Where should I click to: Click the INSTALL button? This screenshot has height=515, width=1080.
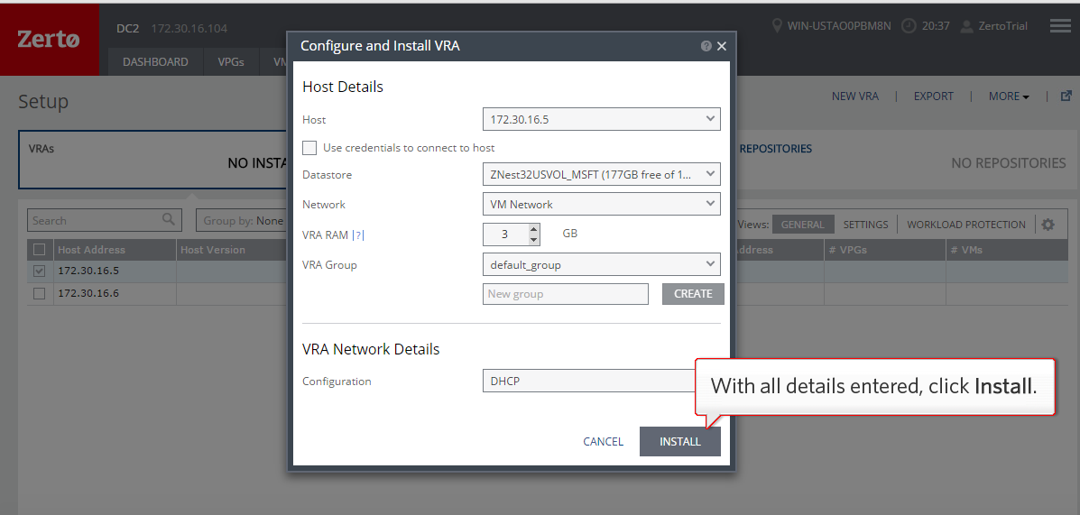tap(679, 441)
